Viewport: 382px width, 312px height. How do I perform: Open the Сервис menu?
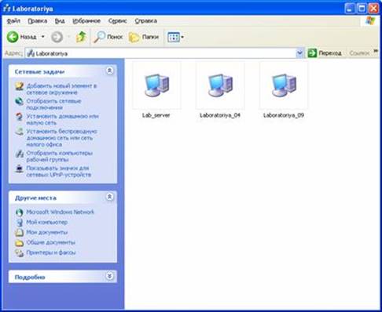[117, 21]
